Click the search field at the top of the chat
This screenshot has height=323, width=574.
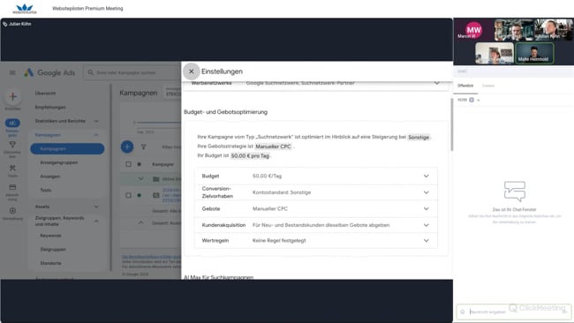click(x=514, y=71)
